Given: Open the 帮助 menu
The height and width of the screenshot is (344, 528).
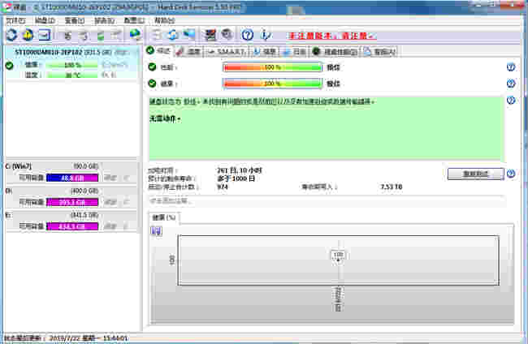Looking at the screenshot, I should pos(164,21).
